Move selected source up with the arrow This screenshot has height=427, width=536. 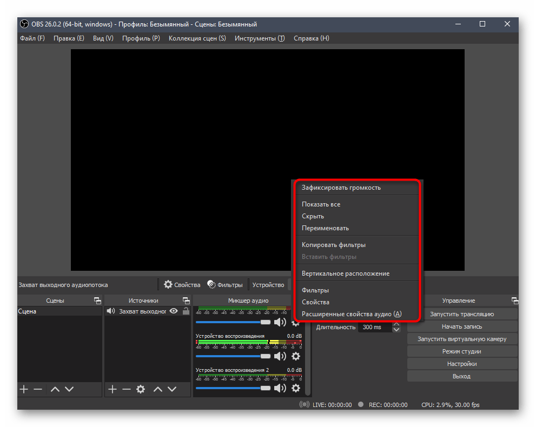point(158,389)
